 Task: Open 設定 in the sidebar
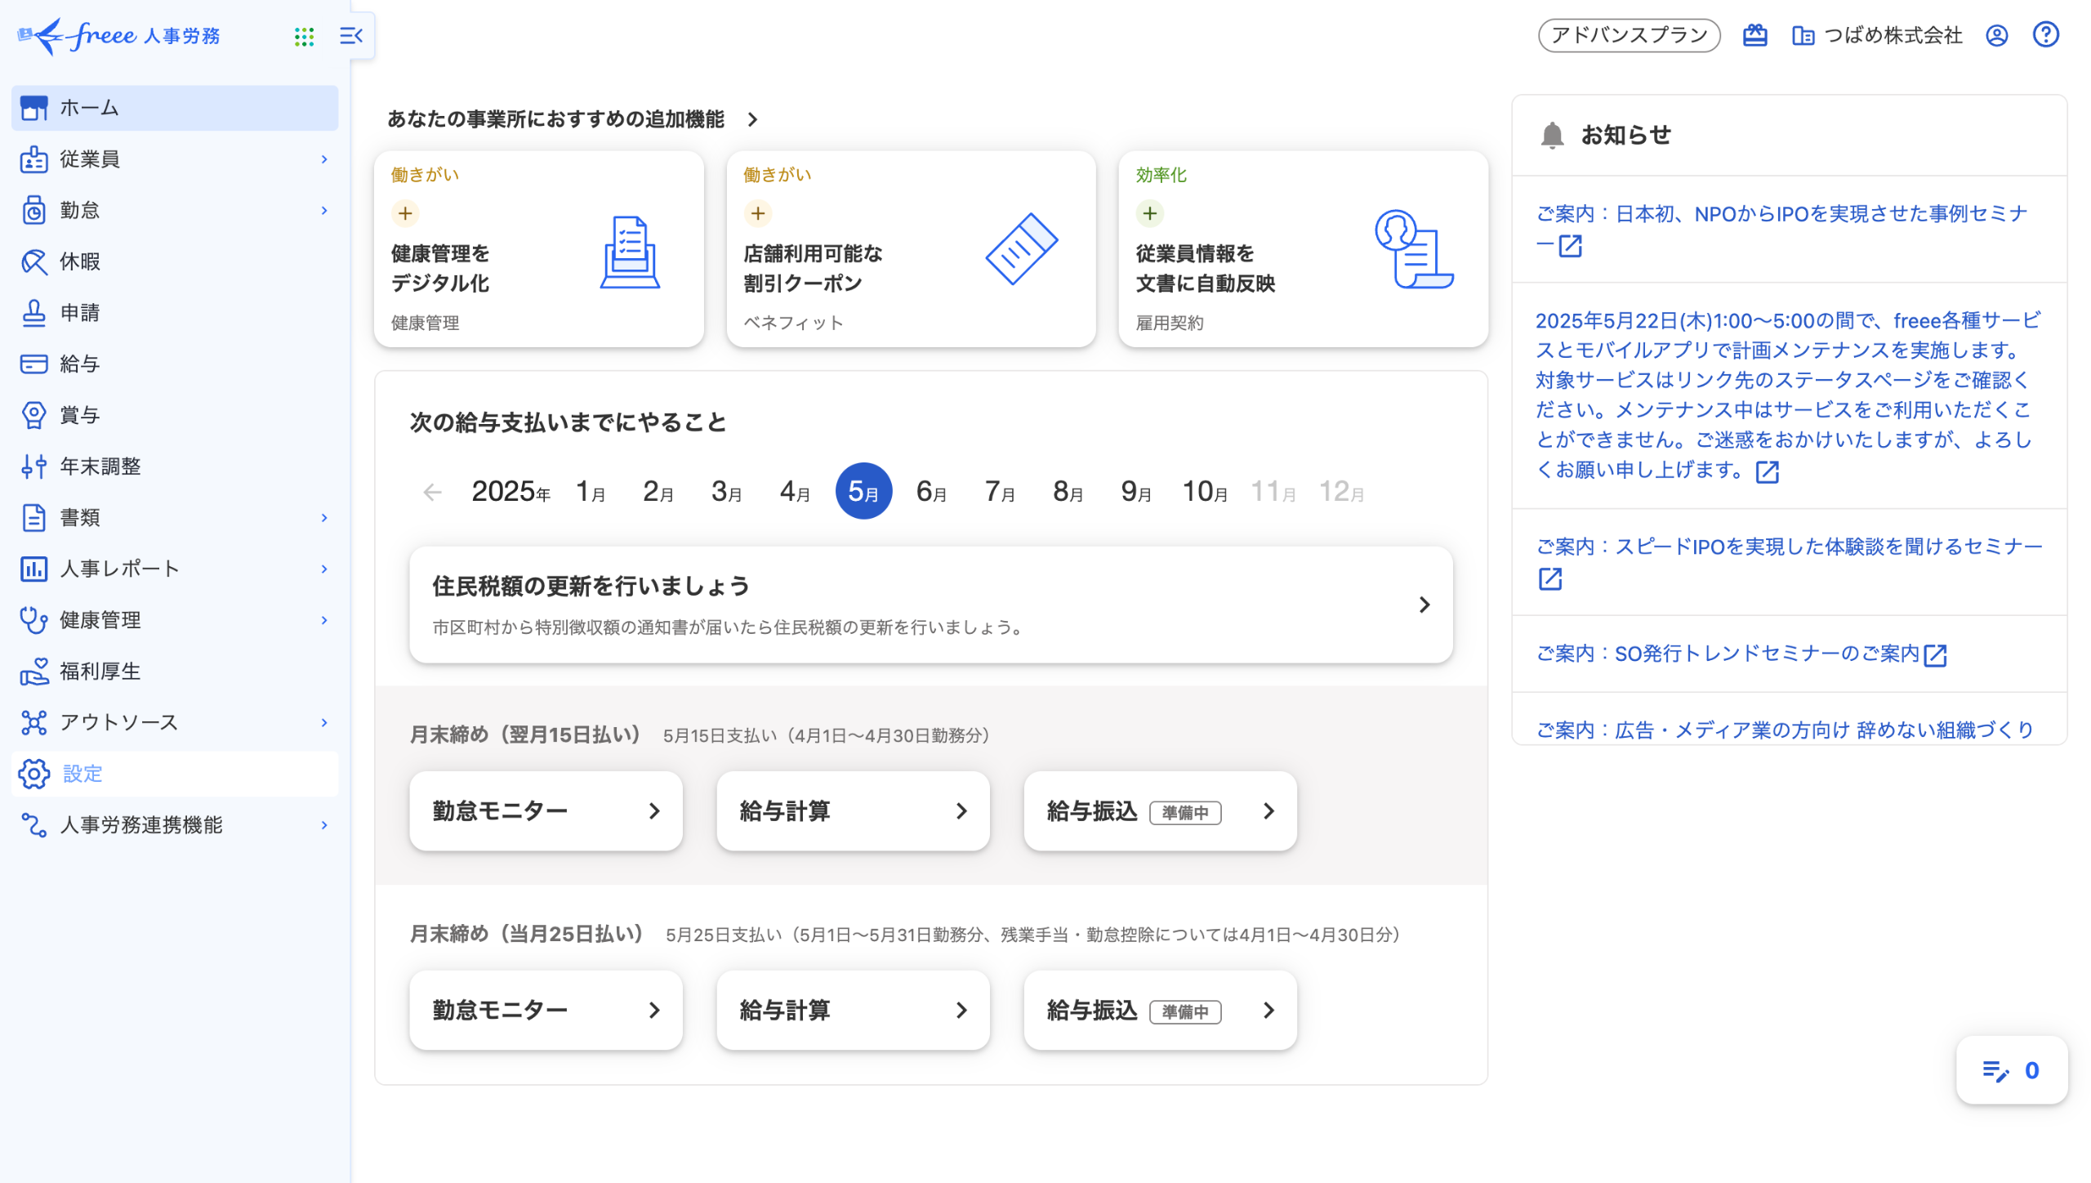click(x=82, y=774)
